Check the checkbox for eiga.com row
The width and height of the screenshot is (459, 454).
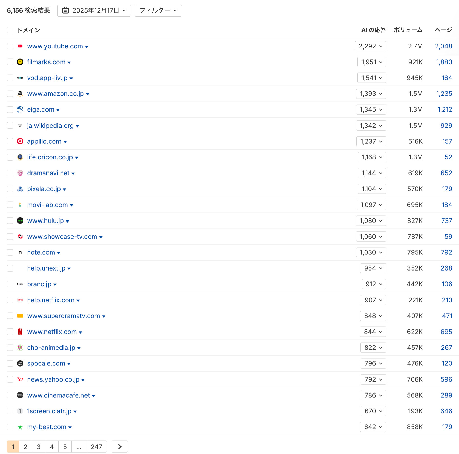(10, 109)
